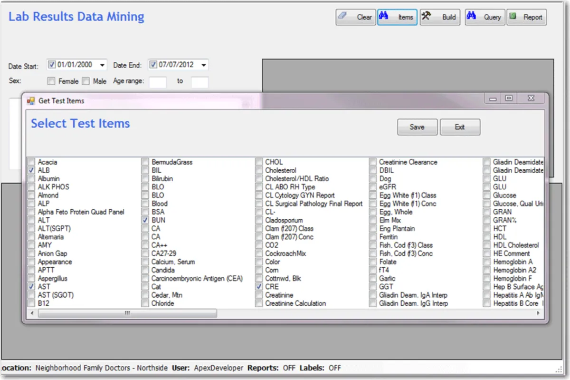The image size is (570, 380).
Task: Toggle the Date End enable checkbox
Action: pos(153,65)
